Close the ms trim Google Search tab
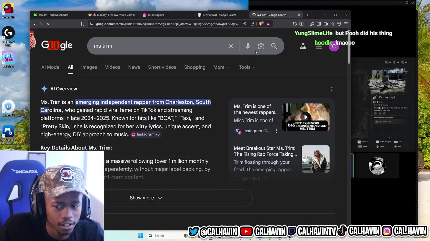The height and width of the screenshot is (241, 430). pos(299,15)
